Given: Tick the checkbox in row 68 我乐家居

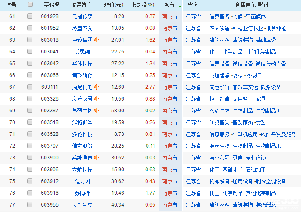Looking at the screenshot, I should pos(30,98).
